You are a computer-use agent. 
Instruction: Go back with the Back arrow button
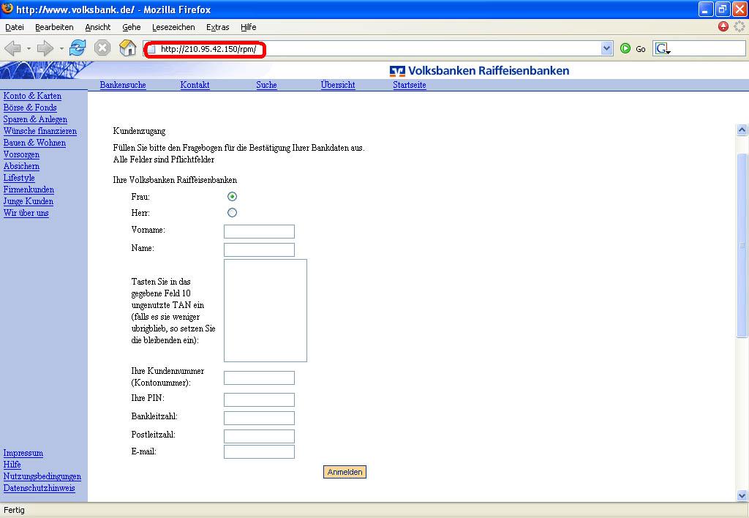pos(13,48)
